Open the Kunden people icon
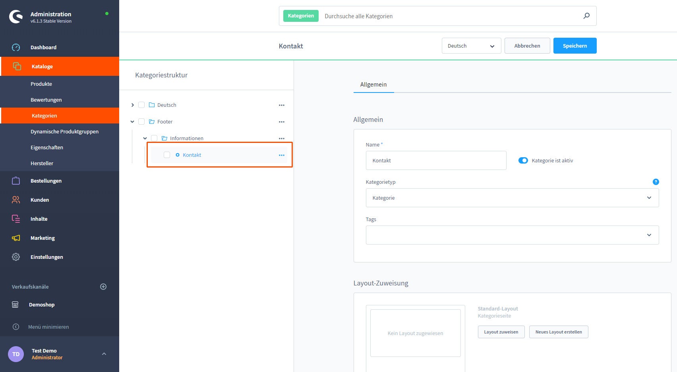This screenshot has width=677, height=372. tap(16, 200)
